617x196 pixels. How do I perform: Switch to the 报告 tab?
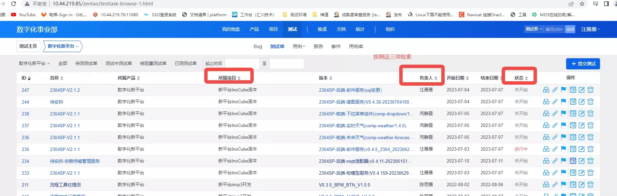[x=318, y=46]
